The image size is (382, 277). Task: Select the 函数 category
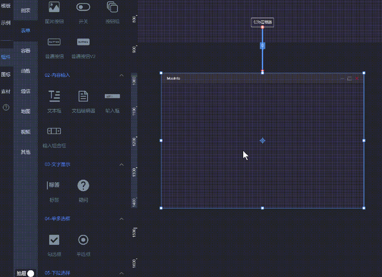[x=25, y=71]
